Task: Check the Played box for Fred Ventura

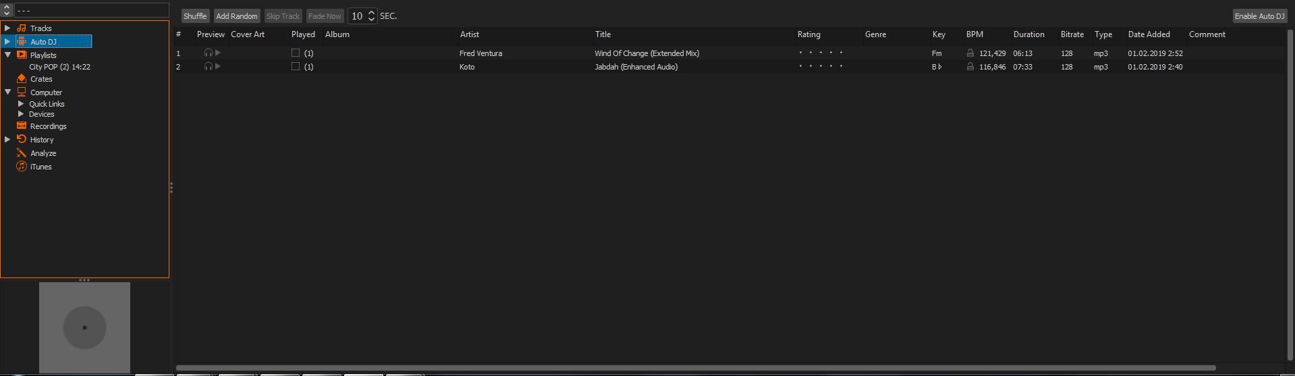Action: (x=296, y=53)
